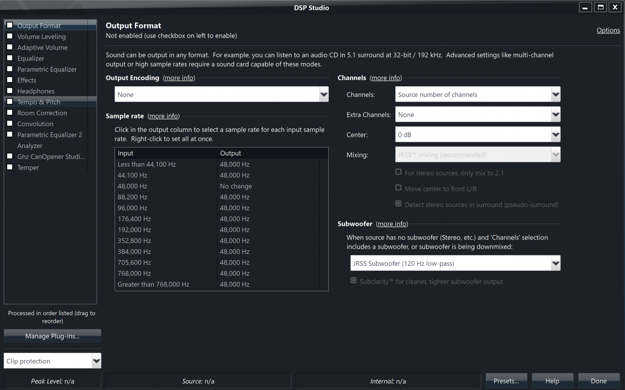The height and width of the screenshot is (390, 625).
Task: Check 'For stereo sources, only mix to 2.1'
Action: pos(398,172)
